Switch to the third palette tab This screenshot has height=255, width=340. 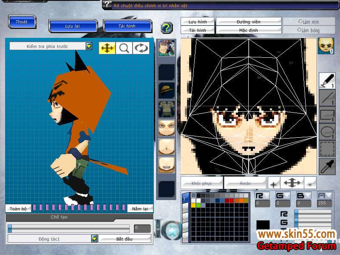185,218
